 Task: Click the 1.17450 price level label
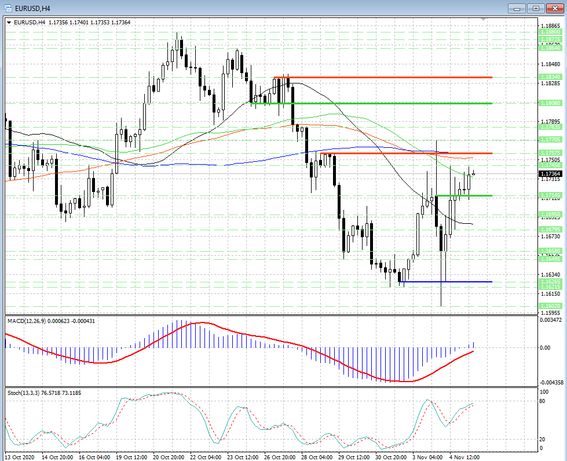tap(550, 165)
